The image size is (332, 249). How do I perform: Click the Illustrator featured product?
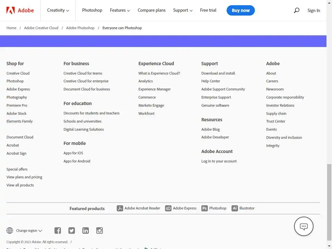pos(243,208)
